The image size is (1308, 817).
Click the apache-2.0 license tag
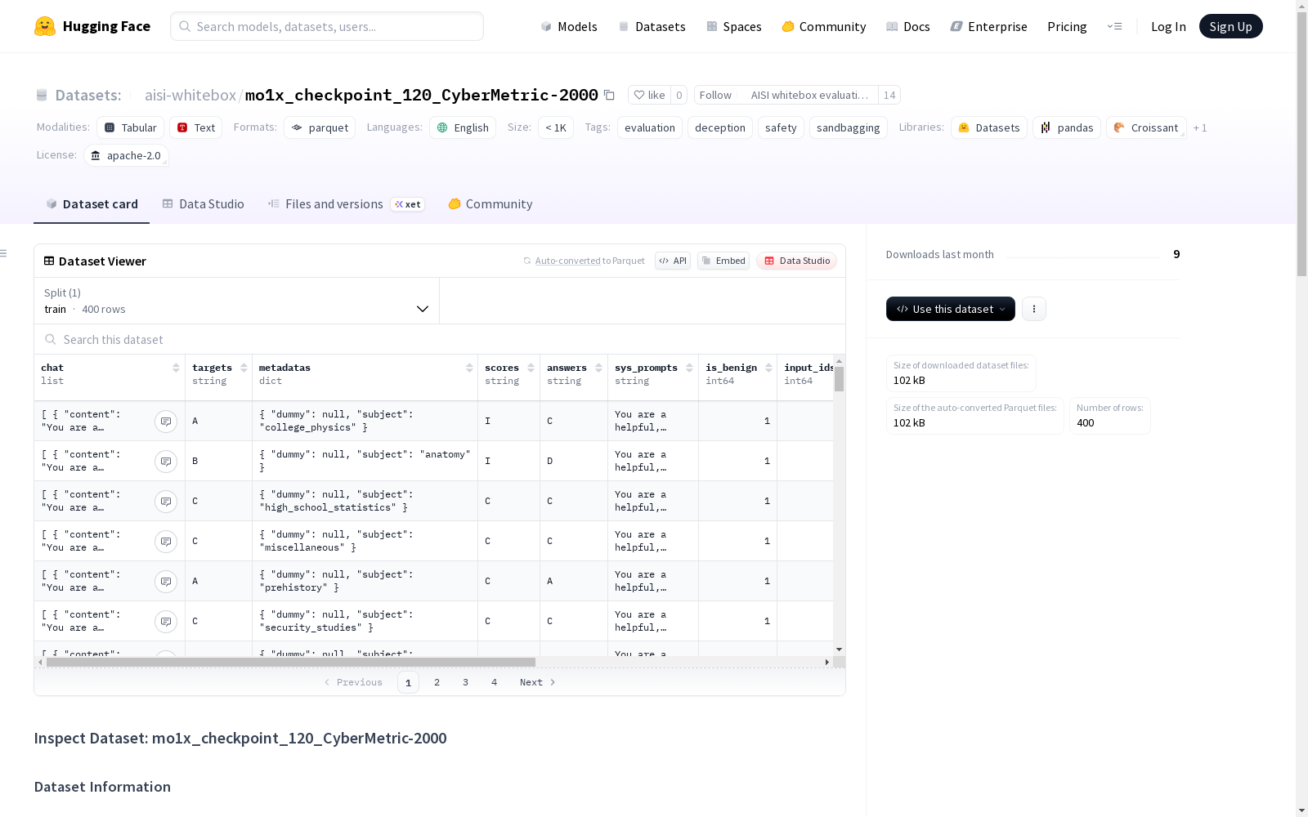coord(126,155)
